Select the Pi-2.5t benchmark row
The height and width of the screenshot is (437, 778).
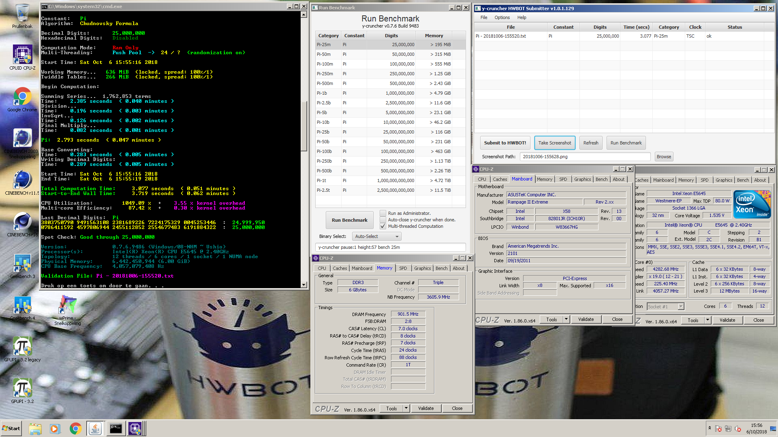(x=391, y=190)
